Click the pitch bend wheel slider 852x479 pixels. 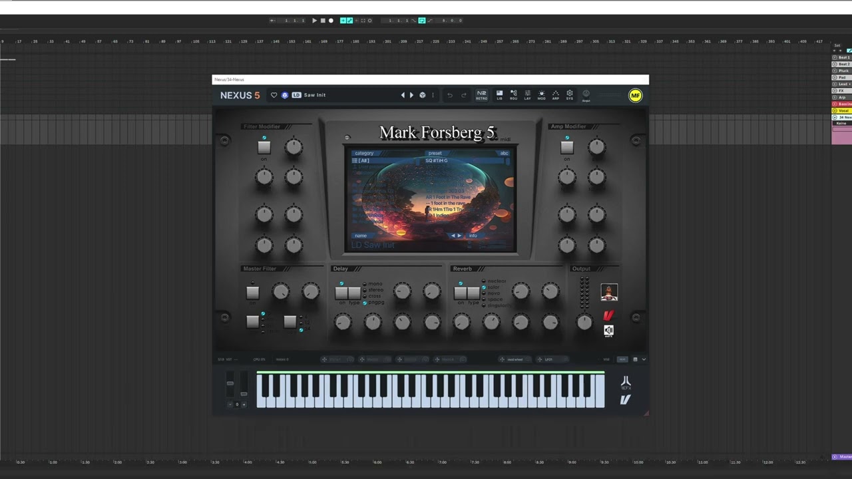[x=230, y=385]
